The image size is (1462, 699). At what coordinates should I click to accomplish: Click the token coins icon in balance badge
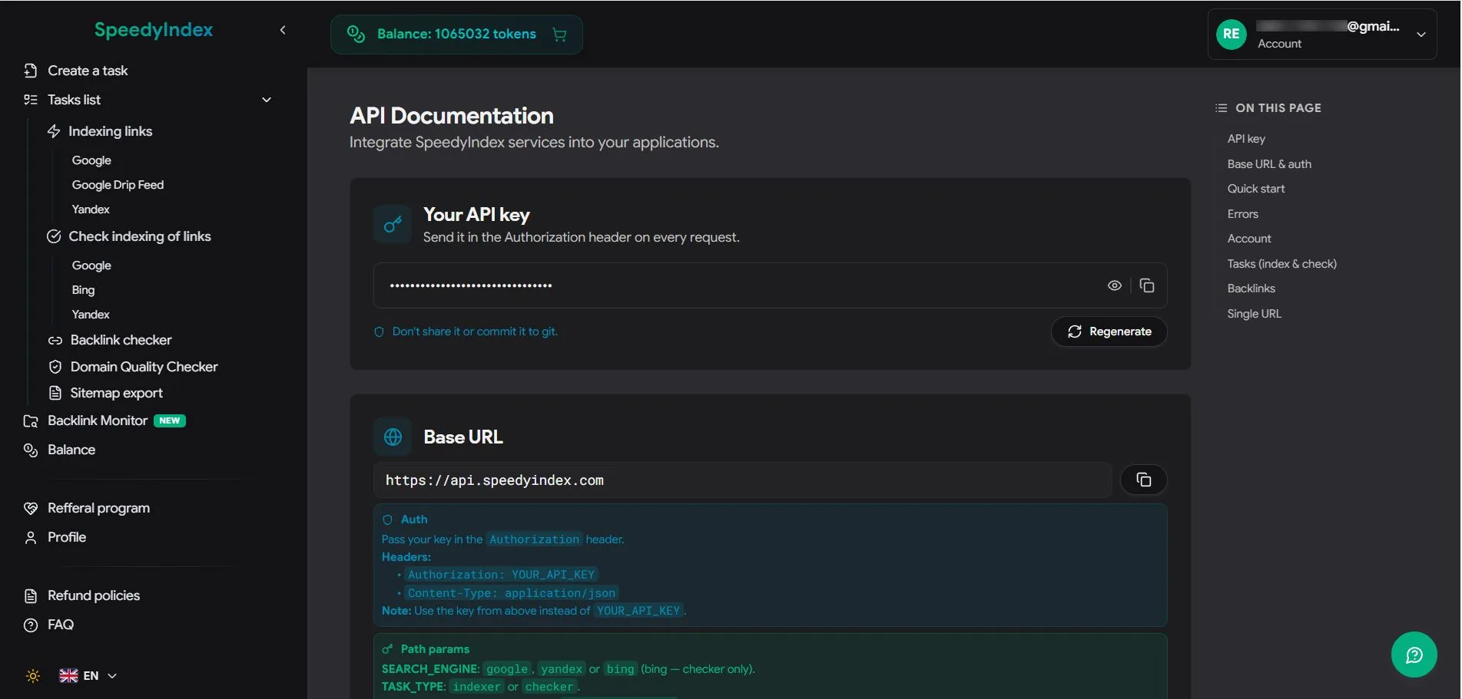356,34
